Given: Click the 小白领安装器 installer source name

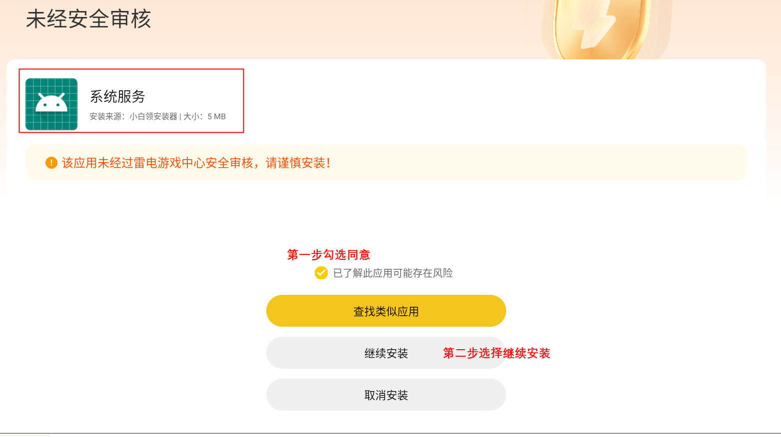Looking at the screenshot, I should pyautogui.click(x=153, y=117).
